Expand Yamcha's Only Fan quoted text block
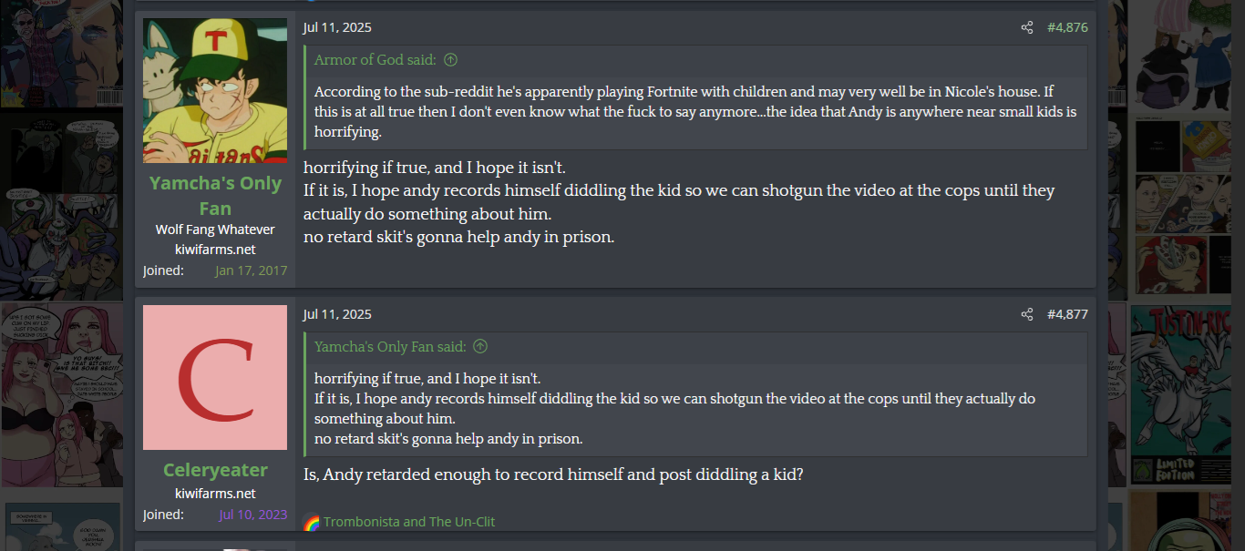Viewport: 1245px width, 551px height. point(695,409)
